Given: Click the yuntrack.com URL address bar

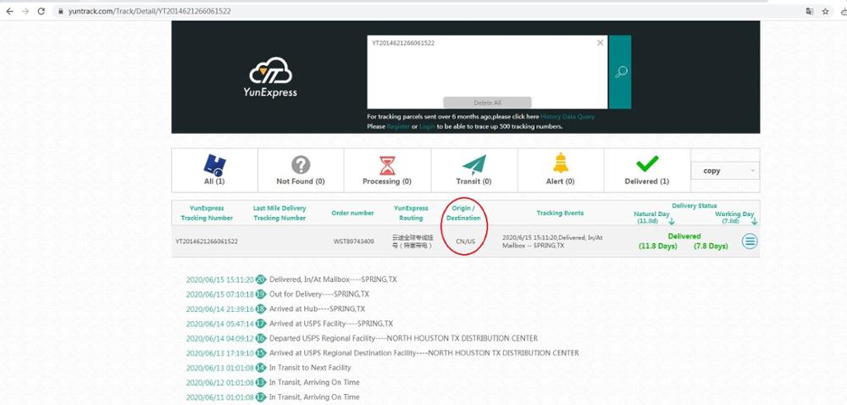Looking at the screenshot, I should pos(150,11).
